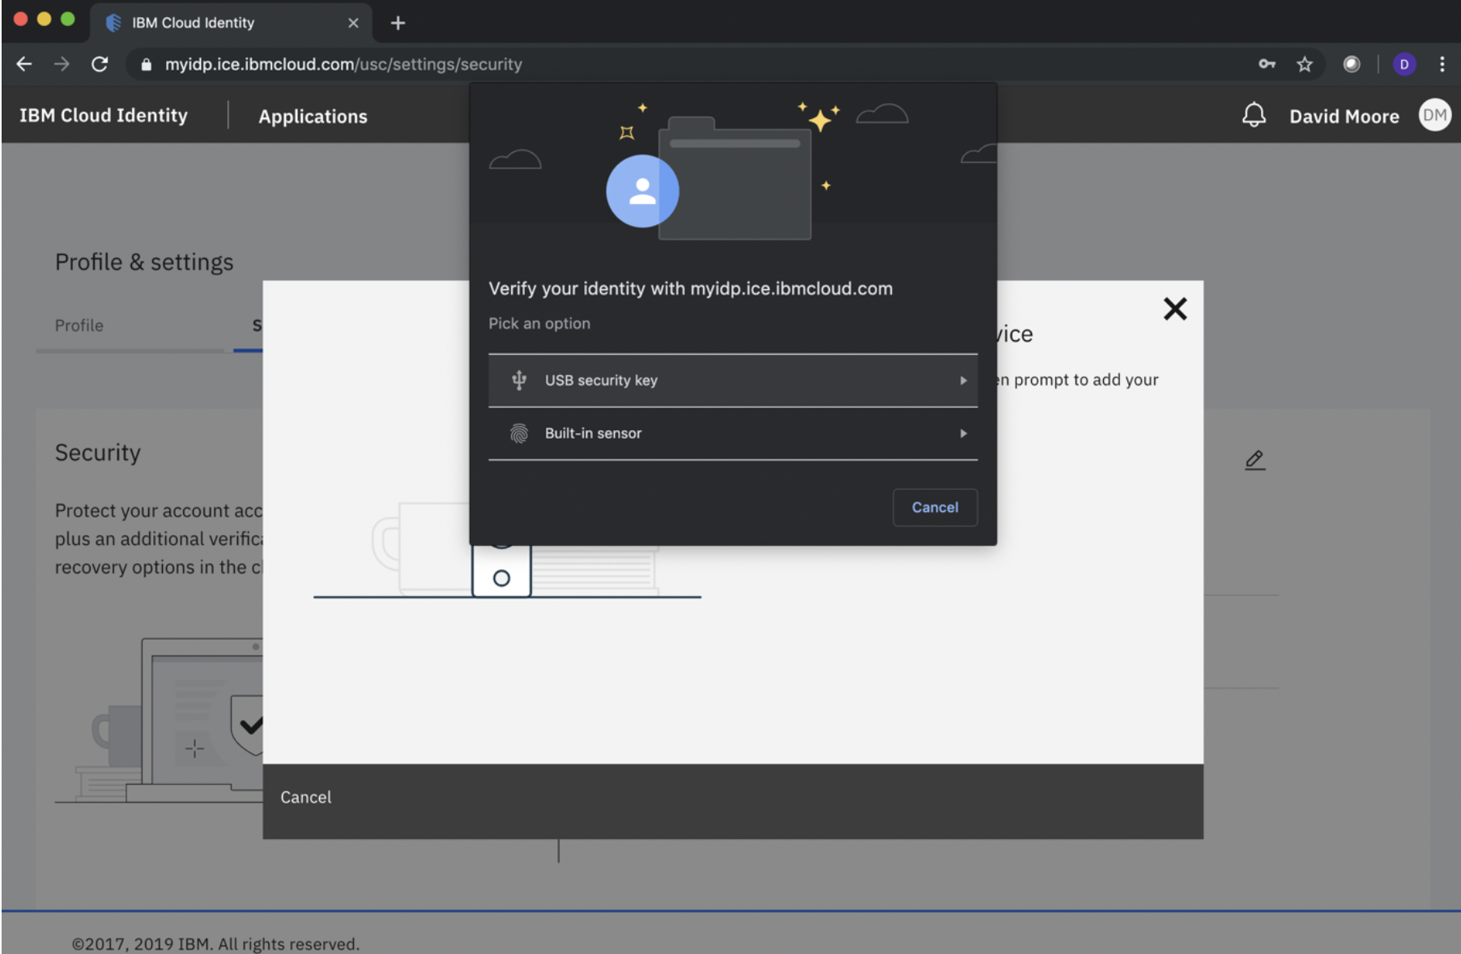The height and width of the screenshot is (954, 1461).
Task: Click Cancel in the dark dialog footer
Action: click(x=305, y=797)
